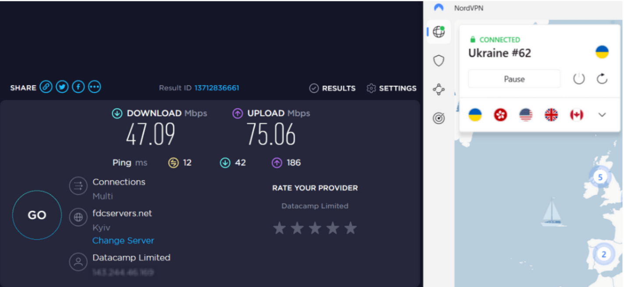
Task: Open NordVPN Meshnet nodes icon
Action: coord(439,89)
